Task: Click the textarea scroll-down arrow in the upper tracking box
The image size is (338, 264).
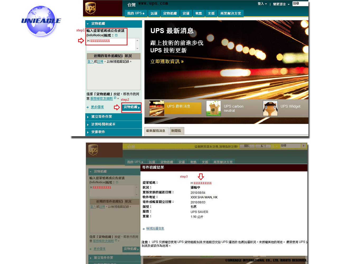Action: [x=137, y=49]
